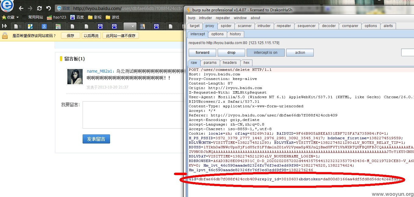The width and height of the screenshot is (414, 197).
Task: Open the action menu button
Action: 300,53
